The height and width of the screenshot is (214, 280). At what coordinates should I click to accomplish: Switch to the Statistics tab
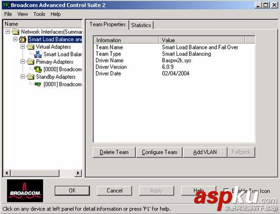click(x=141, y=25)
